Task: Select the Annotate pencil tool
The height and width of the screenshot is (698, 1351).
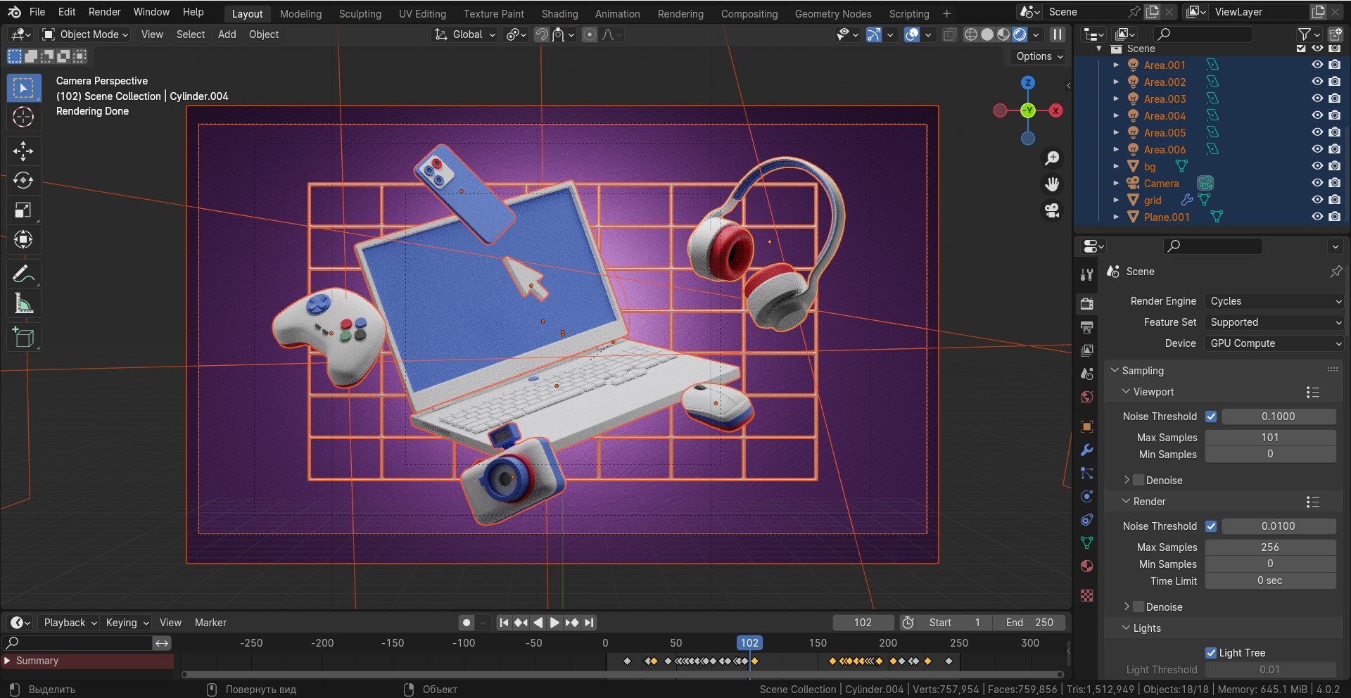Action: click(x=23, y=274)
